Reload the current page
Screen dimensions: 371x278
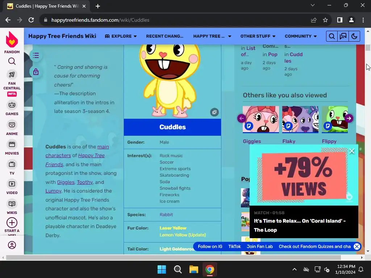(31, 20)
